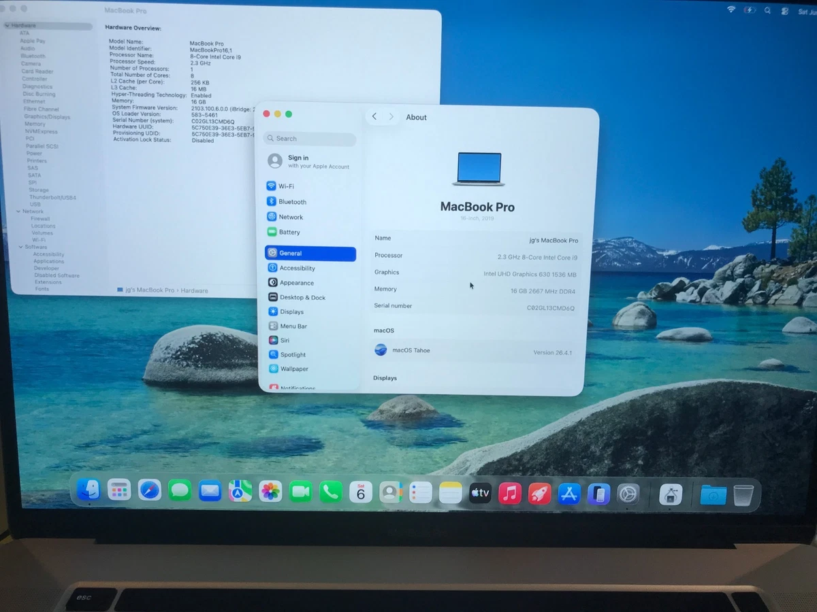Open the Mail app in the Dock
This screenshot has height=612, width=817.
point(210,490)
